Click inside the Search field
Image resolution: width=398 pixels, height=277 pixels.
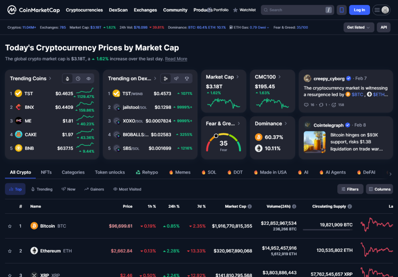tap(297, 10)
